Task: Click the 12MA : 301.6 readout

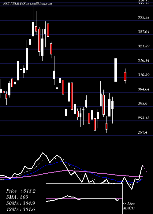Action: tap(21, 209)
